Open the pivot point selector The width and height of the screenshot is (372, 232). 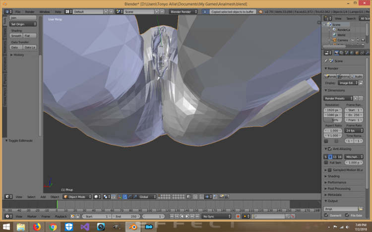point(107,197)
